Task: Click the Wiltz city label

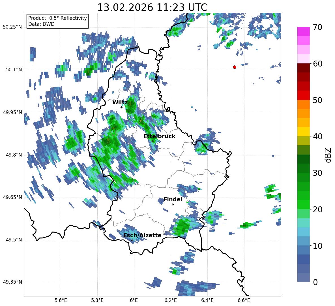Action: (120, 102)
